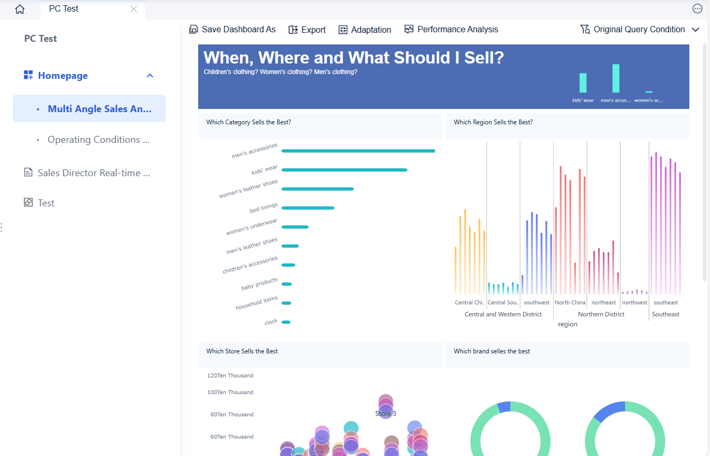Click the sidebar collapse handle dots
Screen dimensions: 710x456
tap(2, 227)
